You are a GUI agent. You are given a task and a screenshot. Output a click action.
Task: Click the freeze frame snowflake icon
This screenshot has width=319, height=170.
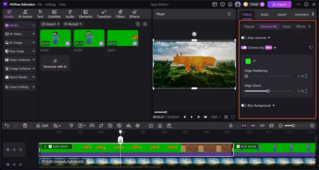pyautogui.click(x=138, y=126)
